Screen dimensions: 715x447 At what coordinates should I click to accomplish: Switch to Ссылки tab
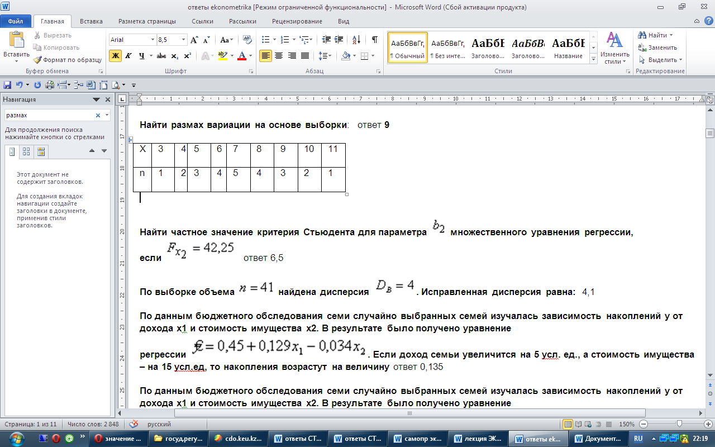(x=202, y=21)
